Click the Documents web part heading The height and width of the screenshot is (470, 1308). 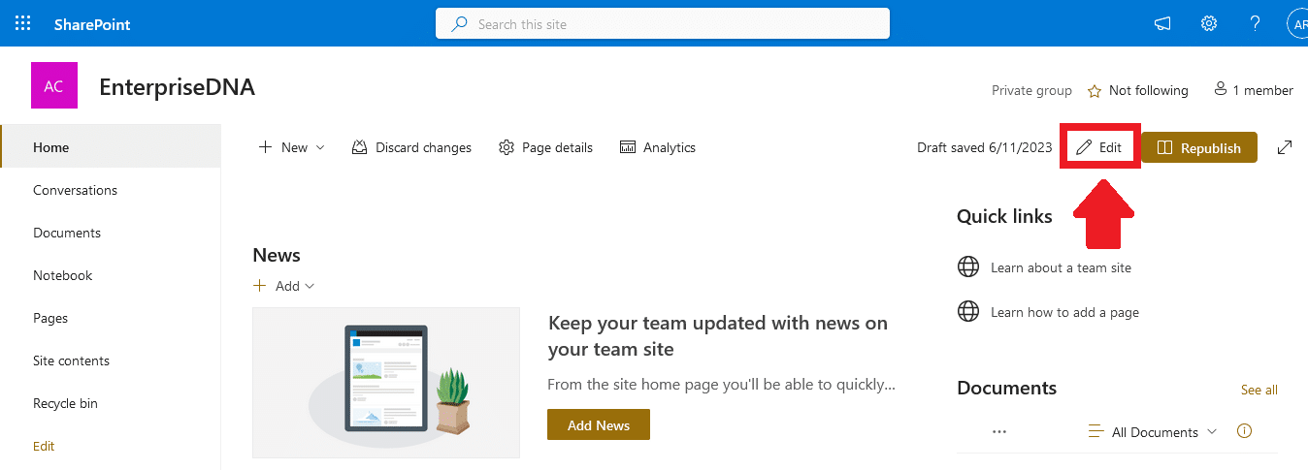point(1006,388)
